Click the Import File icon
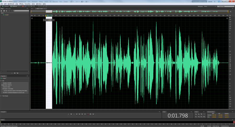This screenshot has width=235, height=127. 4,11
